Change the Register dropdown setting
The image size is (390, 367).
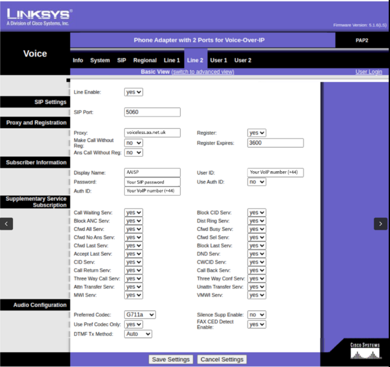tap(257, 133)
